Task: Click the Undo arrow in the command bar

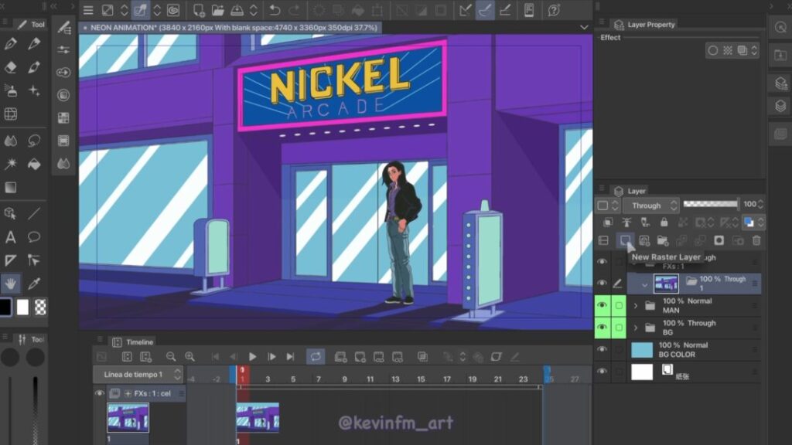Action: (x=275, y=10)
